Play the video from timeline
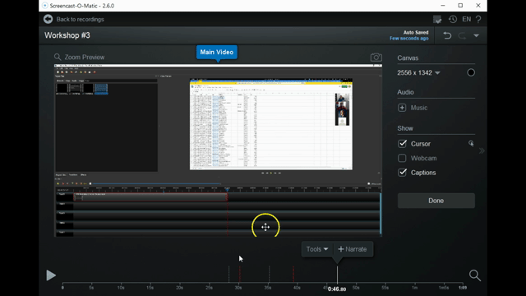 tap(51, 275)
